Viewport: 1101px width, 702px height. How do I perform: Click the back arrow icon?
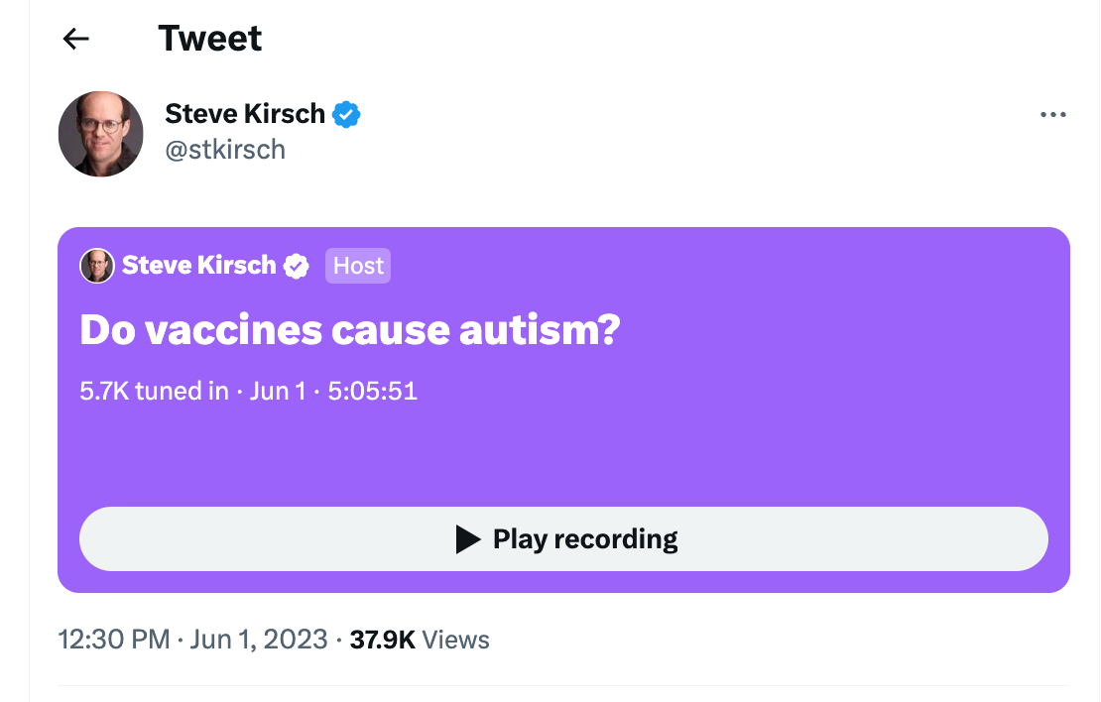point(75,39)
